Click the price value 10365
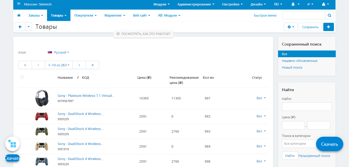 click(x=144, y=98)
